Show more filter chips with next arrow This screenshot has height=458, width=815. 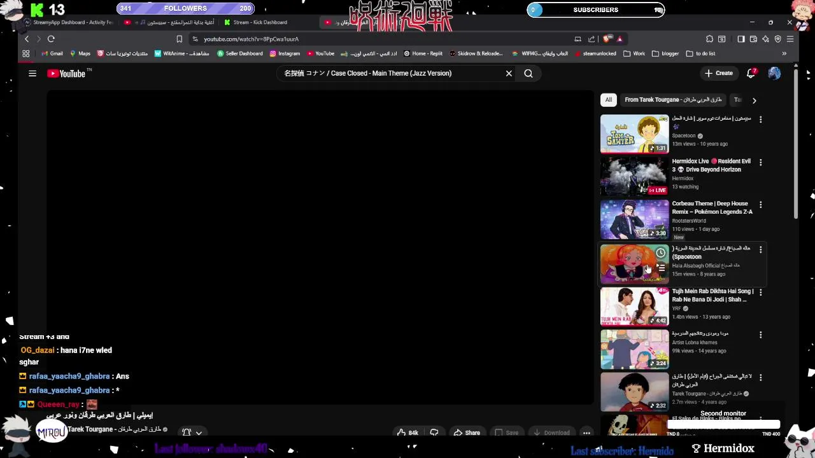point(754,100)
